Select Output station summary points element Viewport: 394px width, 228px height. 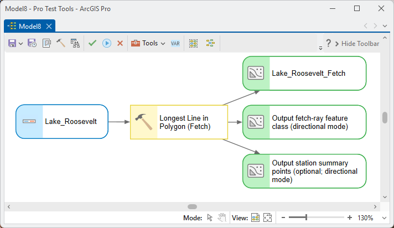304,171
